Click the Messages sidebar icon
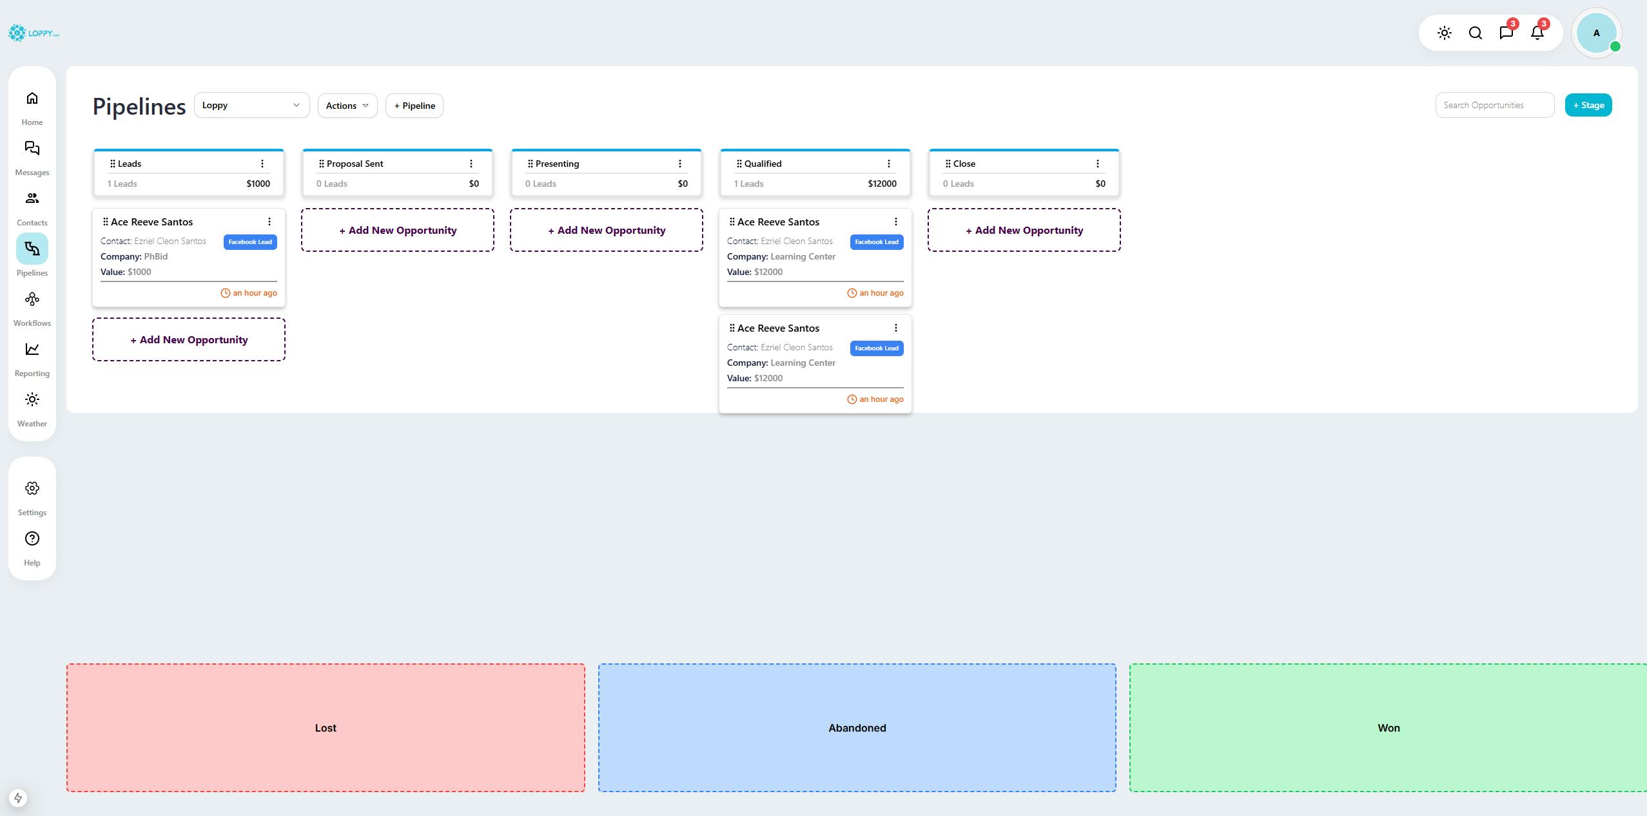Viewport: 1647px width, 816px height. tap(32, 149)
